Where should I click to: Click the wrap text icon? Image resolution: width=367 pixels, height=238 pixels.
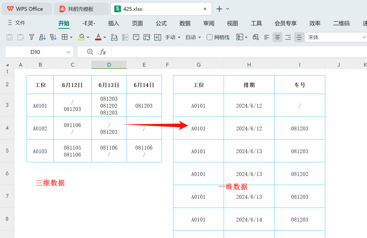tap(136, 37)
